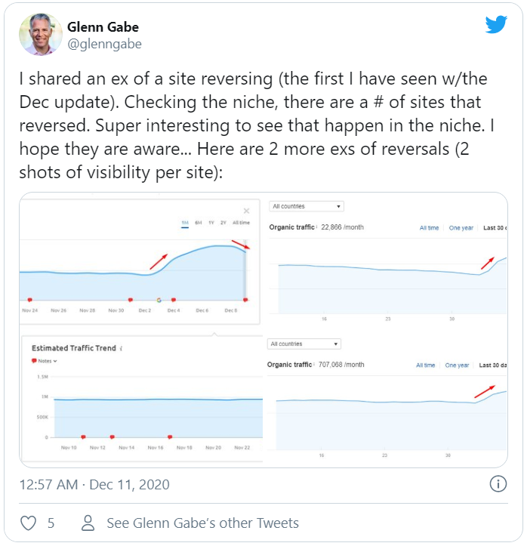The height and width of the screenshot is (546, 524).
Task: Open upper All countries dropdown
Action: coord(307,206)
